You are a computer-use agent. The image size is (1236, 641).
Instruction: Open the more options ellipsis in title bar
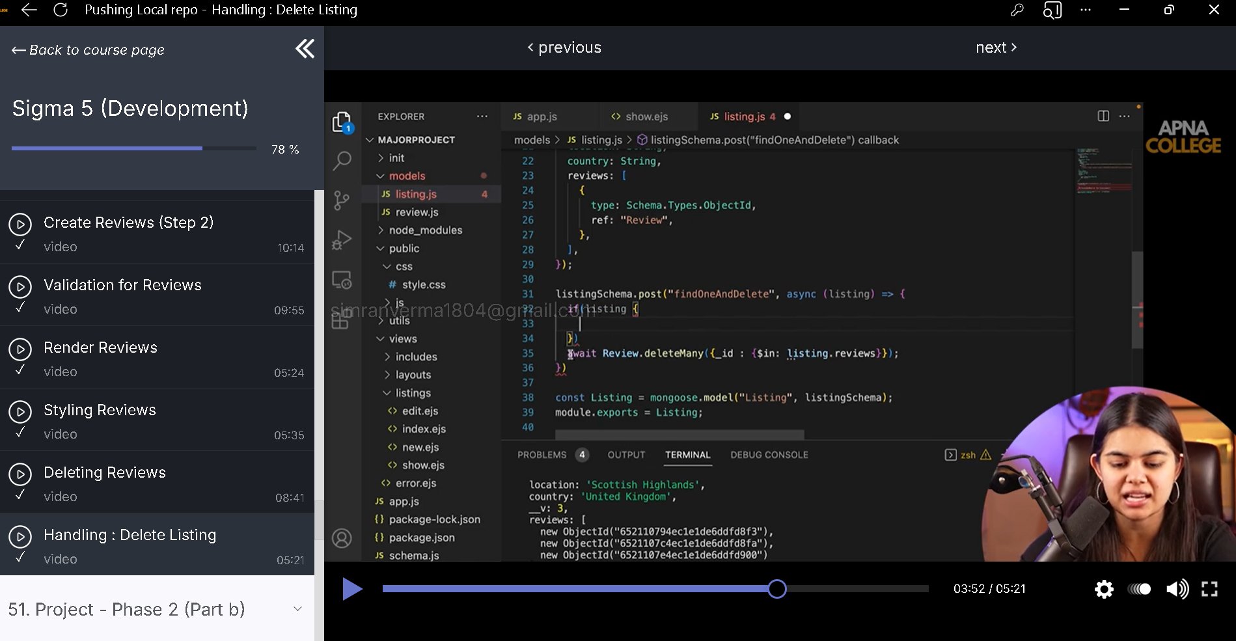[x=1086, y=10]
